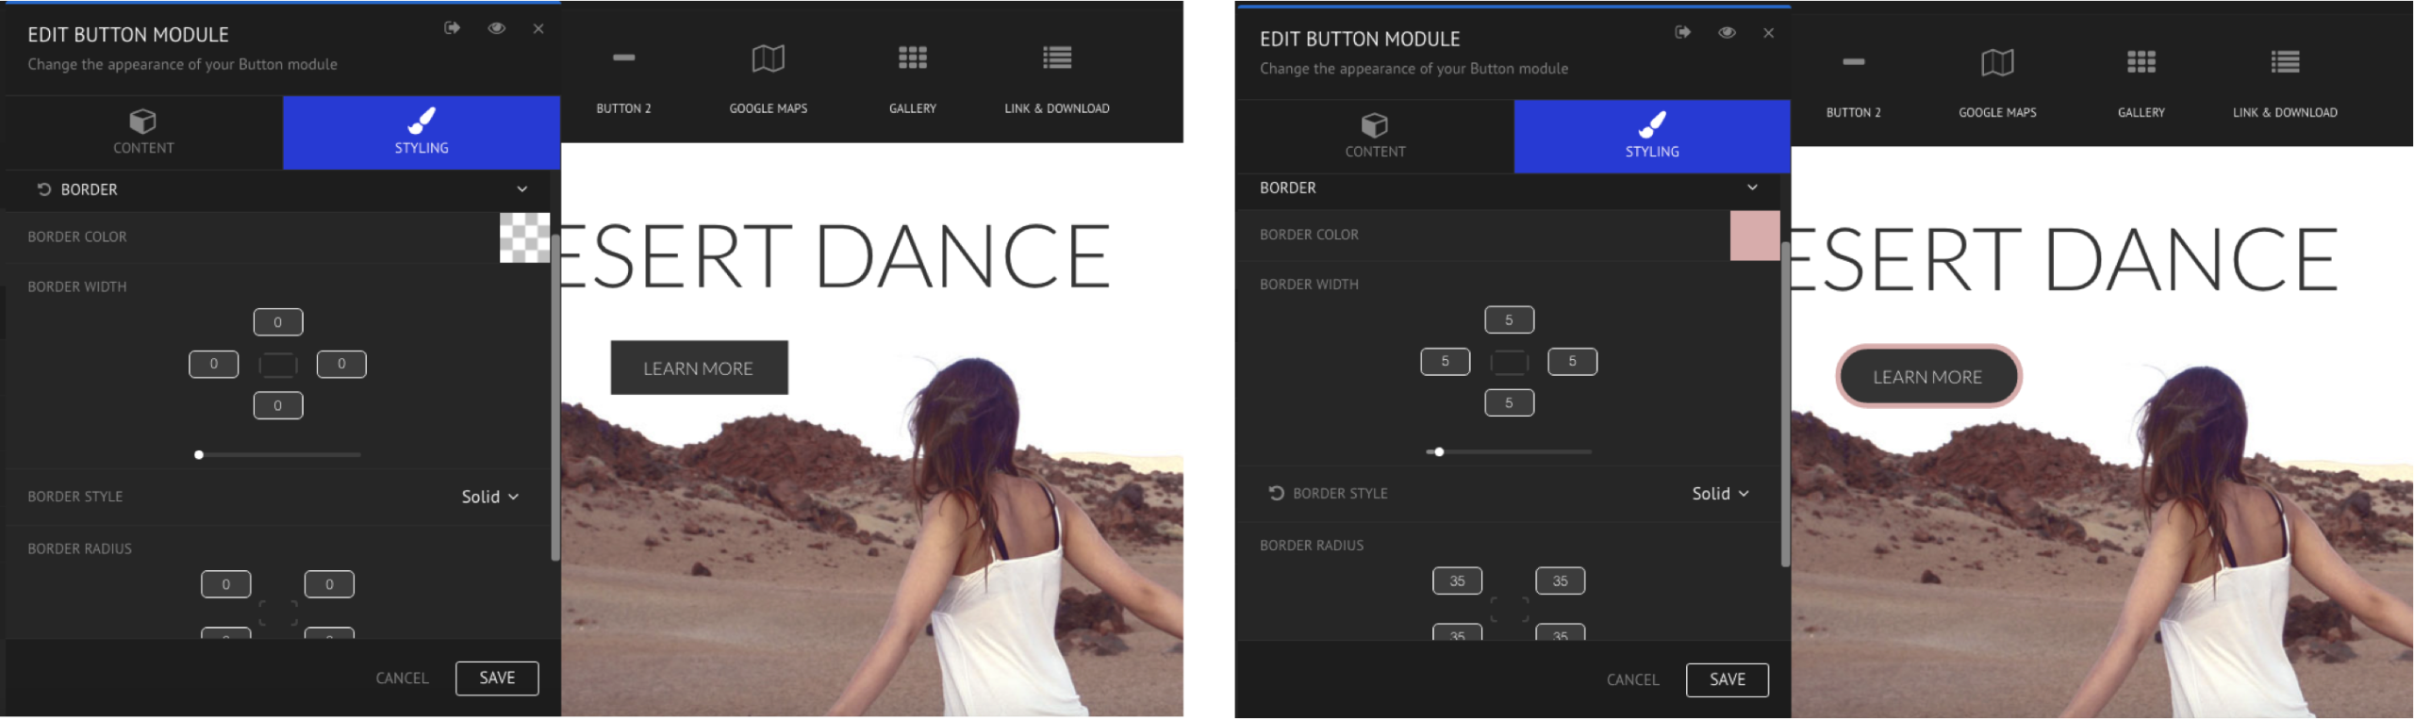
Task: Open the pink border color swatch
Action: tap(1754, 236)
